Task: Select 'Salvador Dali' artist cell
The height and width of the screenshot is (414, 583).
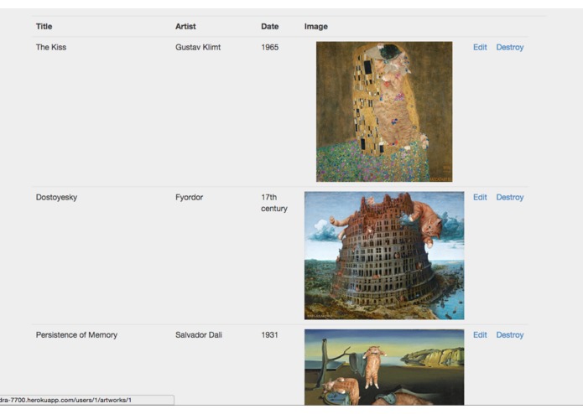Action: pos(199,335)
